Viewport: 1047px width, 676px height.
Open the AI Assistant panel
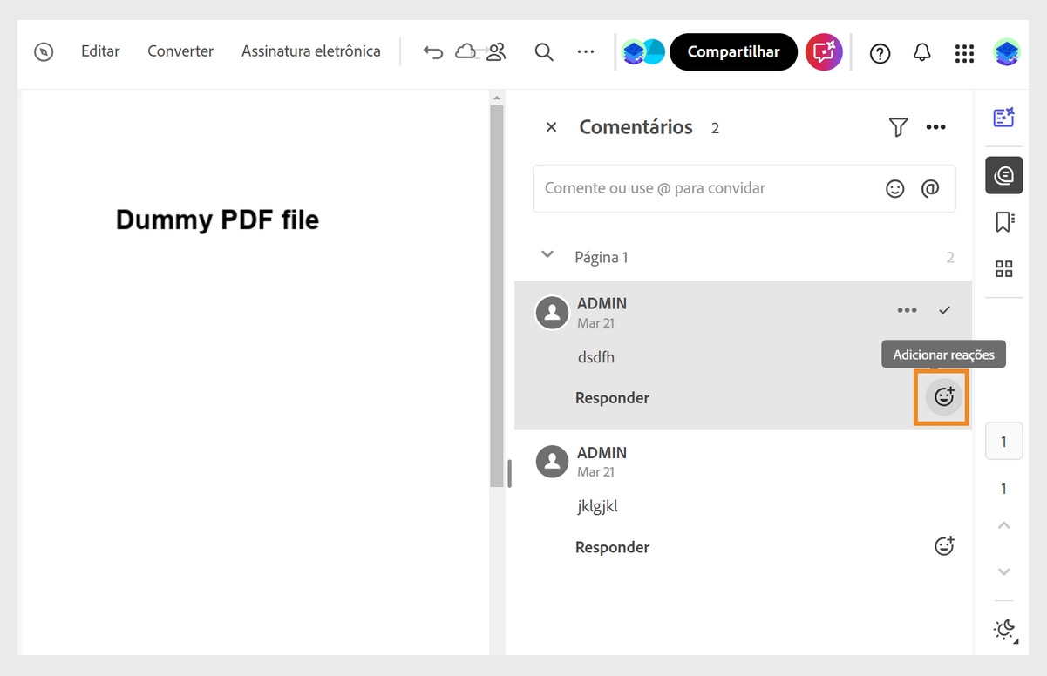pyautogui.click(x=1003, y=116)
